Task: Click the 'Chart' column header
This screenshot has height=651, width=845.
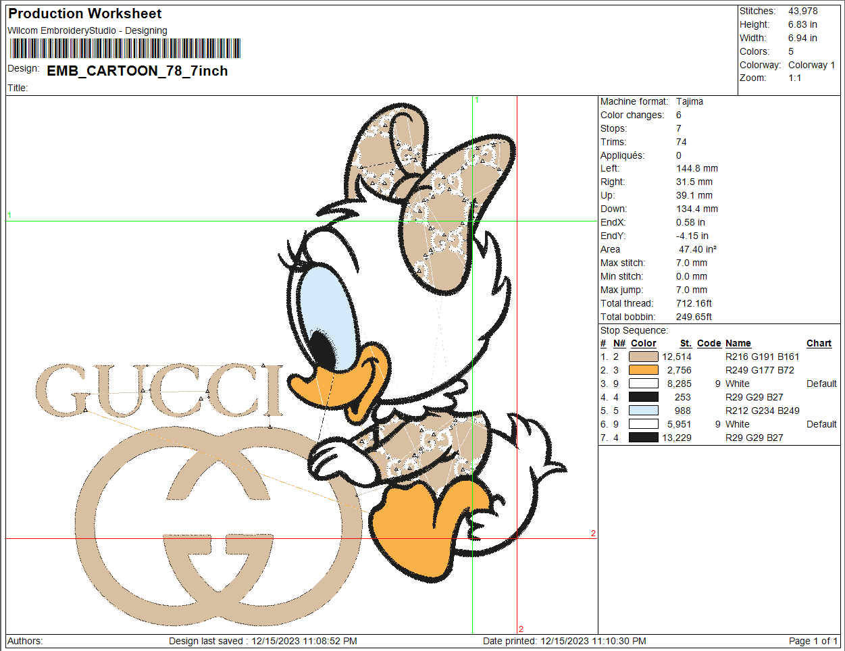Action: [x=819, y=343]
